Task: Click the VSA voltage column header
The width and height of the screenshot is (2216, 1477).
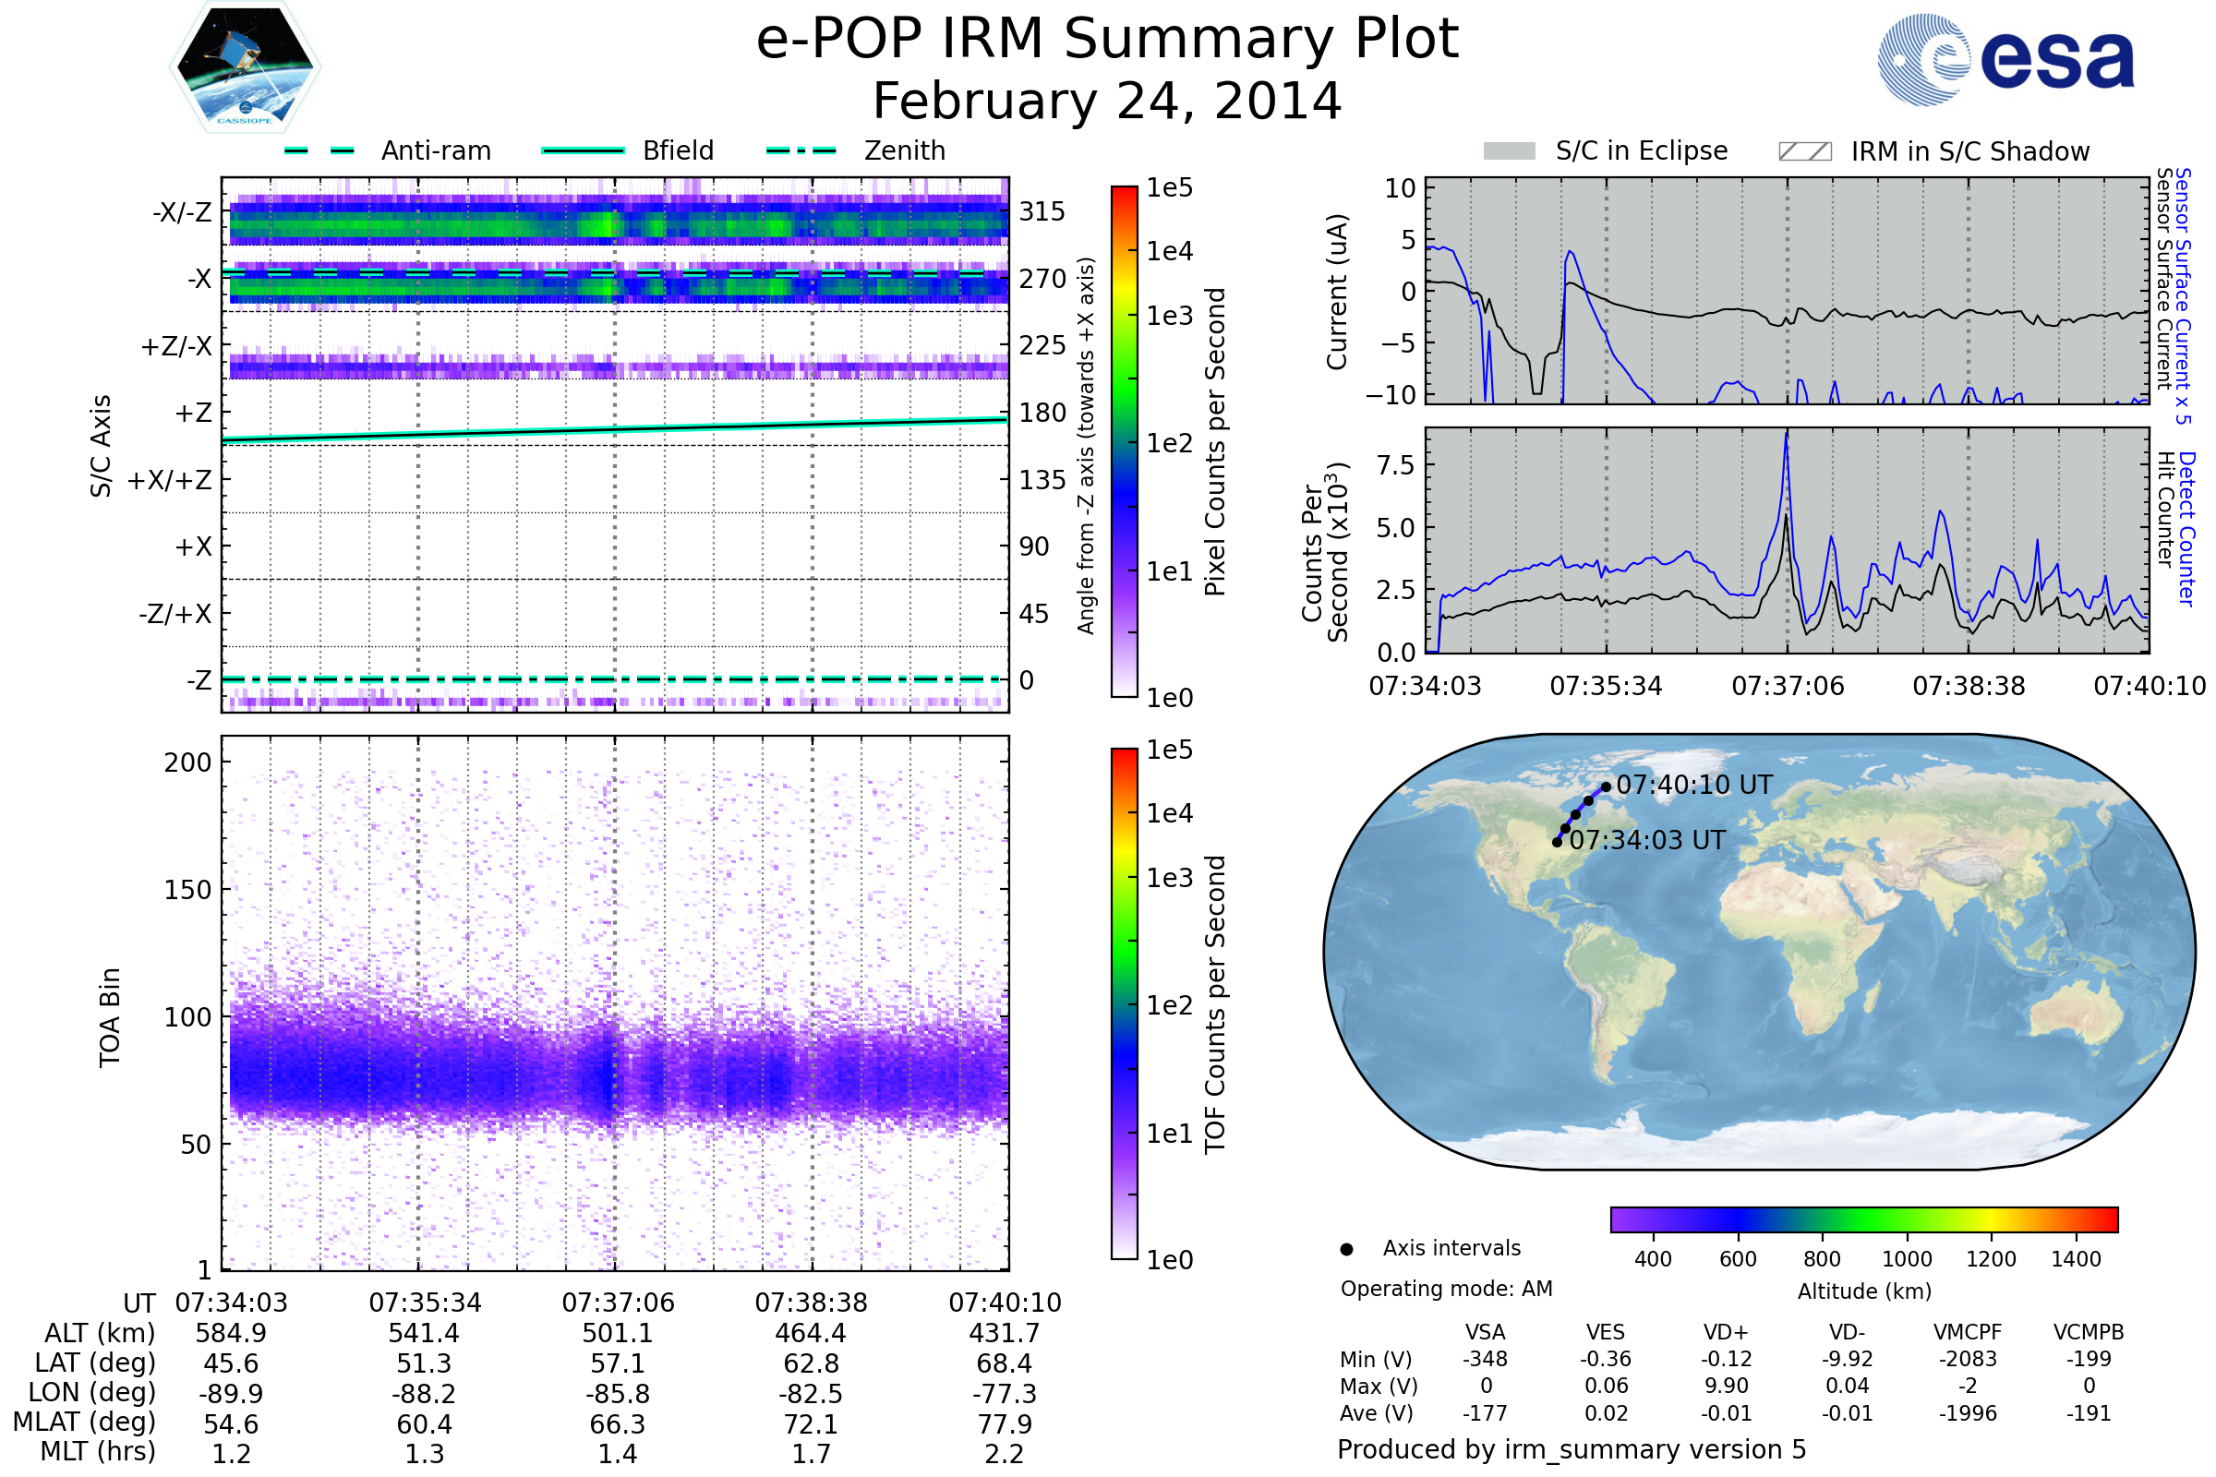Action: point(1485,1333)
